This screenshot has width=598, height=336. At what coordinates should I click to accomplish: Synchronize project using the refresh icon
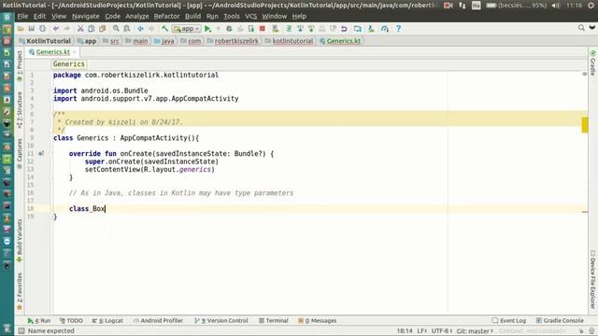[x=42, y=29]
